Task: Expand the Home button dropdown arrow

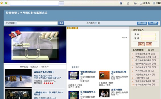Action: point(124,3)
